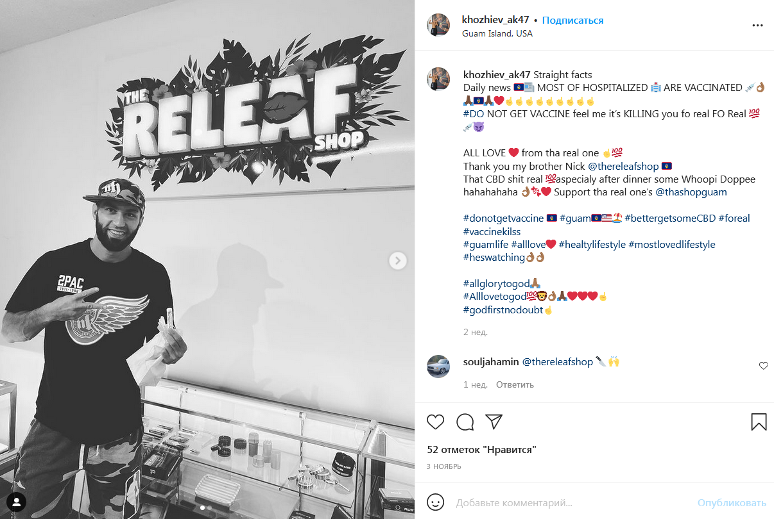Screen dimensions: 774x519
Task: Share post via paper plane icon
Action: (x=494, y=421)
